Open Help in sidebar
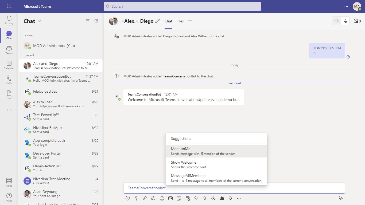This screenshot has width=365, height=205. click(x=9, y=198)
